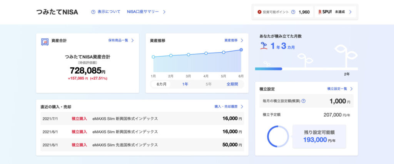Image resolution: width=394 pixels, height=164 pixels.
Task: Click the 5月 data point on chart
Action: [224, 52]
